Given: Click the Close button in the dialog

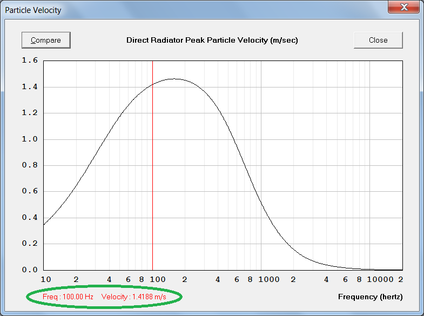Looking at the screenshot, I should 378,41.
